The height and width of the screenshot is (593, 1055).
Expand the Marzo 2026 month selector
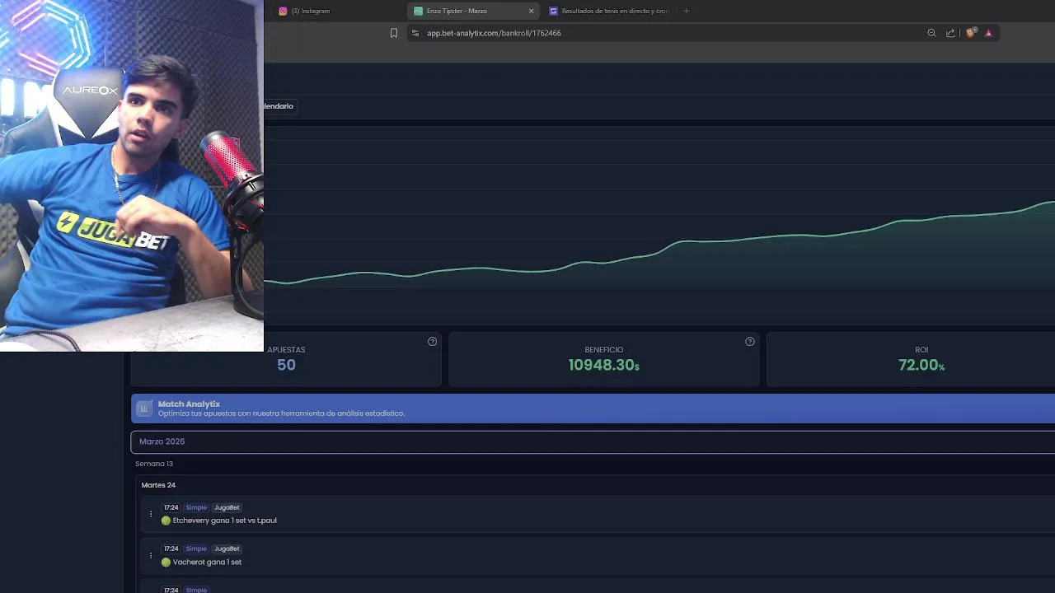(x=593, y=441)
